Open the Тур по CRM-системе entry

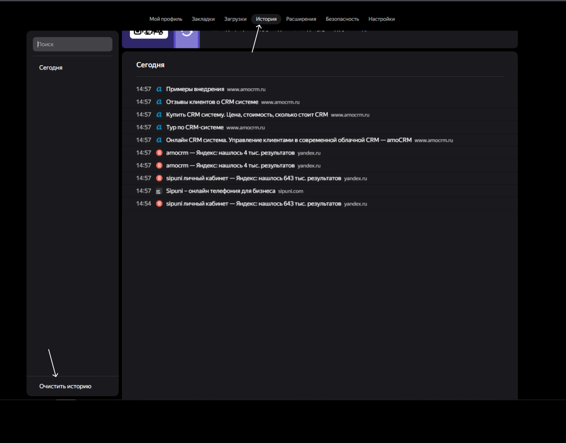click(x=195, y=127)
